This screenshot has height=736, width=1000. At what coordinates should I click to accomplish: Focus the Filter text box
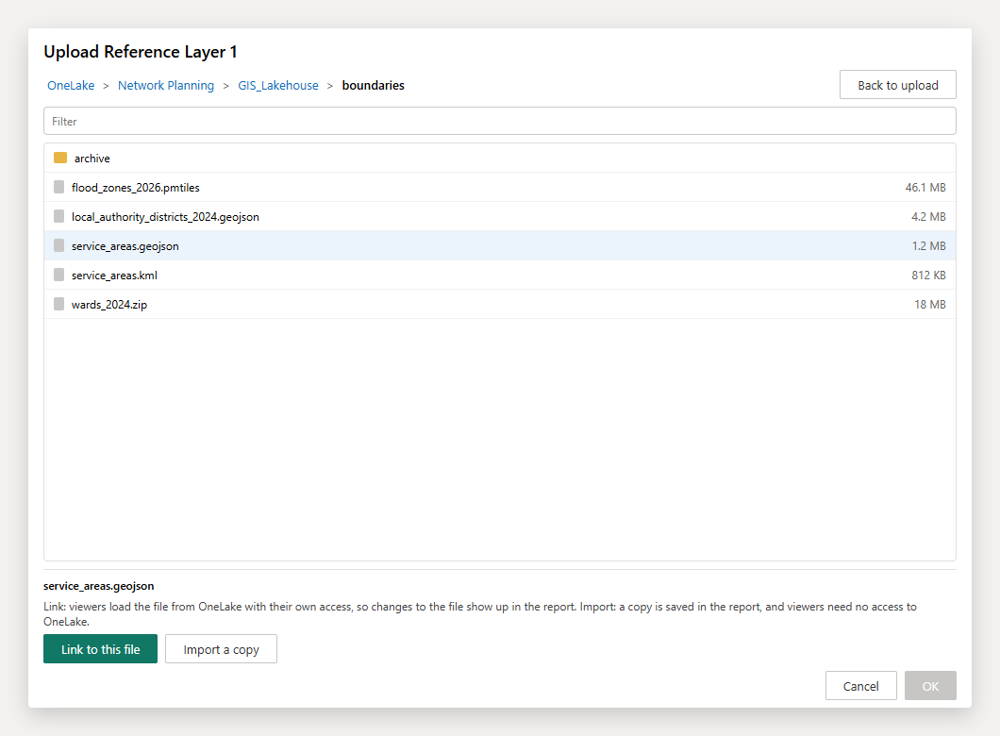(499, 121)
